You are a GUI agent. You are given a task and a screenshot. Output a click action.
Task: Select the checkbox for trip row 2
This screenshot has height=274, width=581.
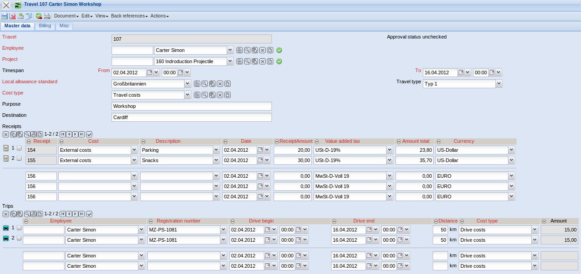[19, 238]
